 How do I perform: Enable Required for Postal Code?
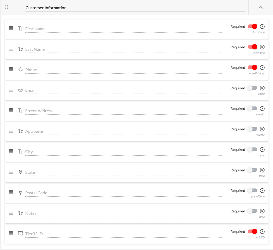click(x=253, y=191)
